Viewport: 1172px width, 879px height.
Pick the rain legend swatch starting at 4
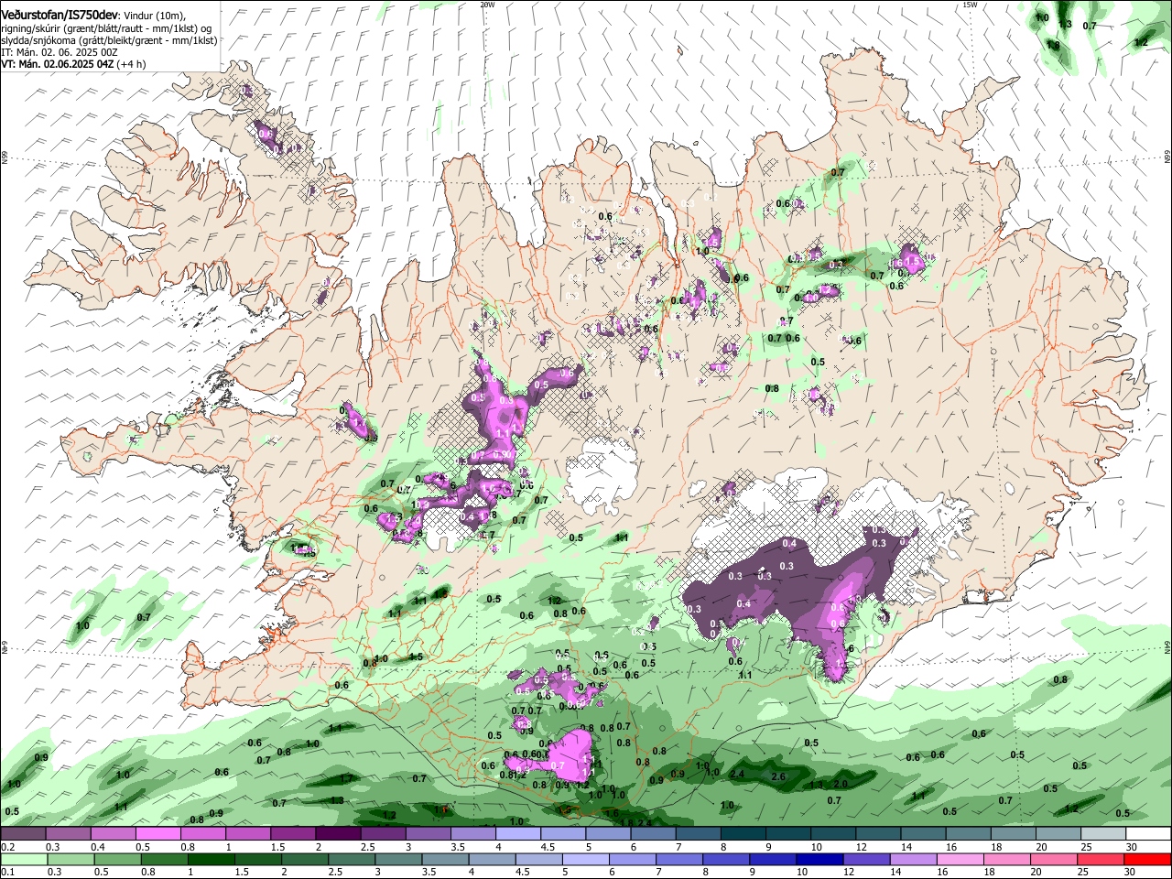tap(493, 859)
